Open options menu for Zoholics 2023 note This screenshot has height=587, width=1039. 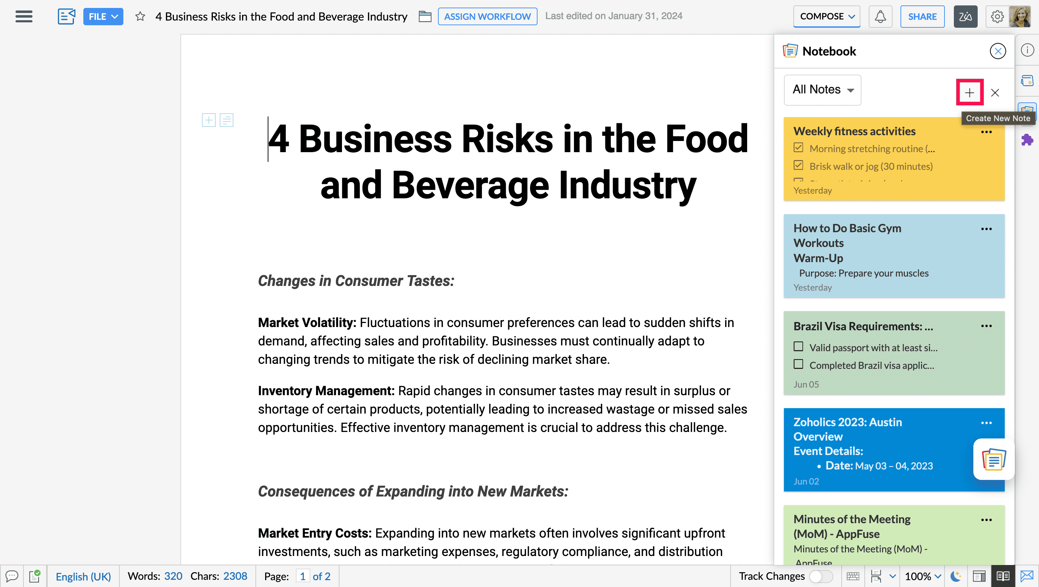(x=986, y=423)
